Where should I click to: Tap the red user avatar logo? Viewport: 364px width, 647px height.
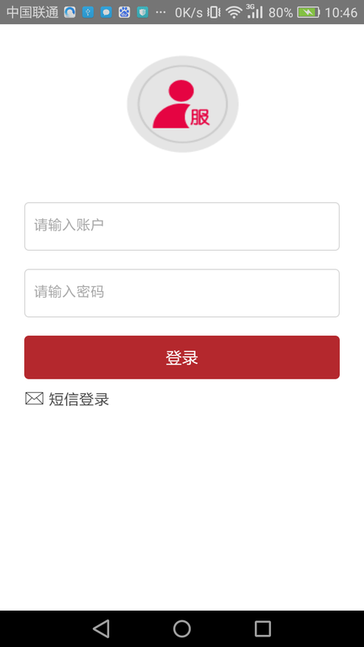coord(183,104)
